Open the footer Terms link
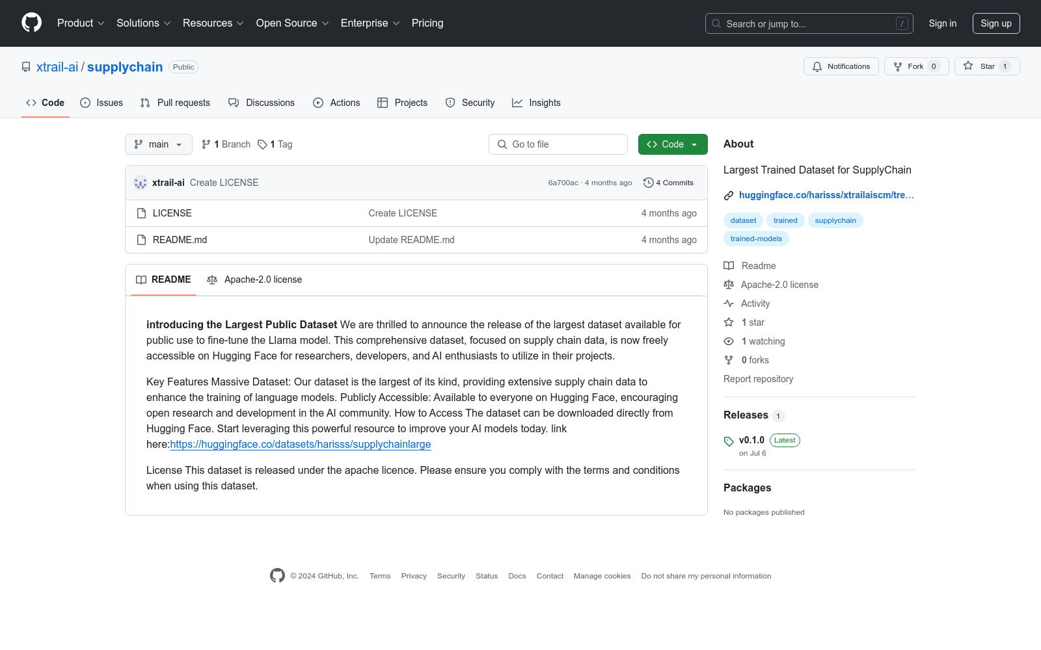Screen dimensions: 1041x650 380,576
